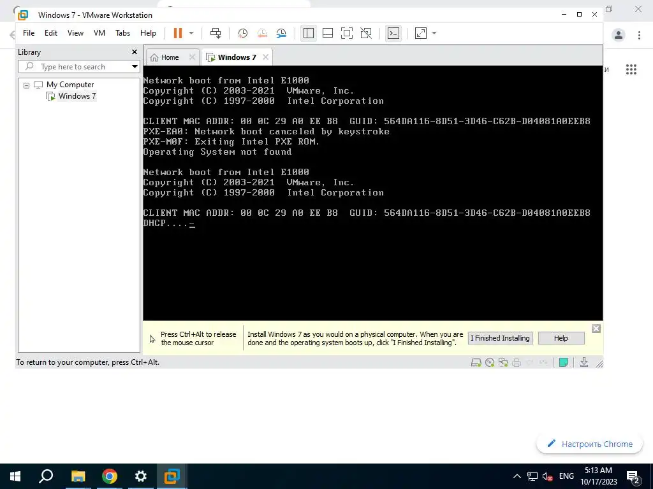653x489 pixels.
Task: Pause the virtual machine using pause icon
Action: pos(178,33)
